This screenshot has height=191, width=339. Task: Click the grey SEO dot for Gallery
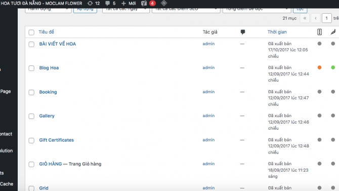pyautogui.click(x=319, y=116)
